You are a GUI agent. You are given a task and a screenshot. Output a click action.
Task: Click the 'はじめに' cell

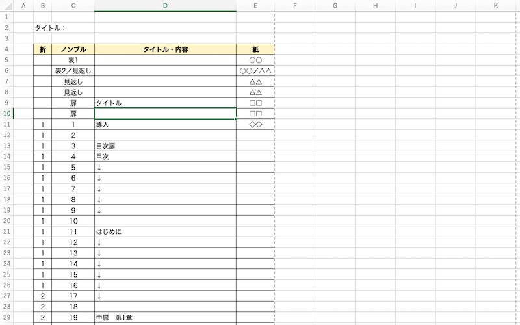pyautogui.click(x=165, y=231)
